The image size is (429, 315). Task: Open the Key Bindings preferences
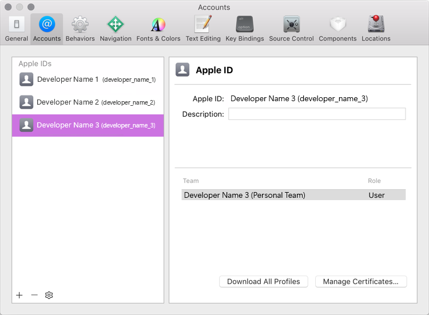(x=245, y=29)
